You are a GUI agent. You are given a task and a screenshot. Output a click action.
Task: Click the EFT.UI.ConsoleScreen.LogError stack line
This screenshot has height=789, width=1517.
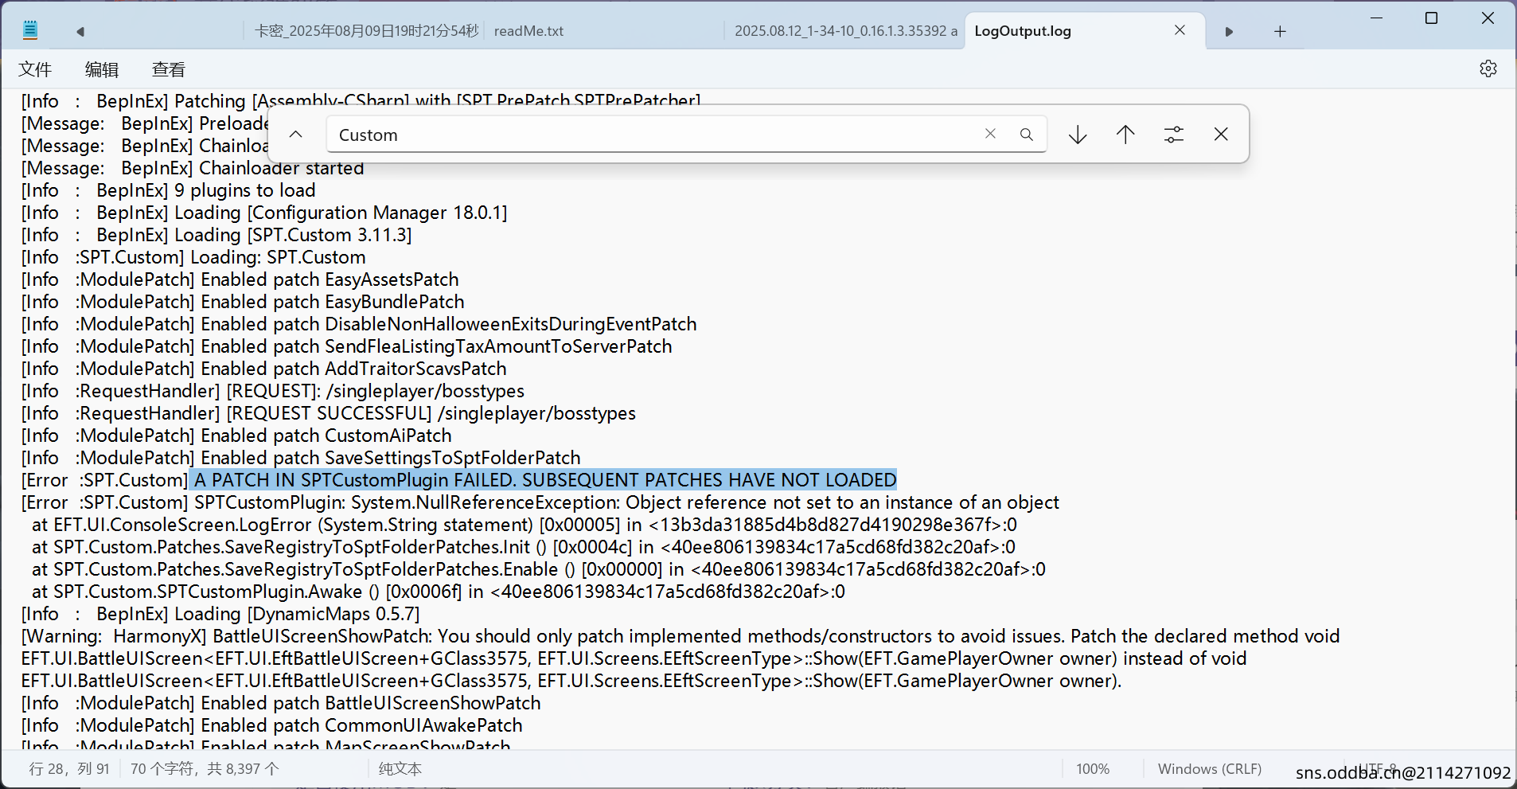[525, 525]
